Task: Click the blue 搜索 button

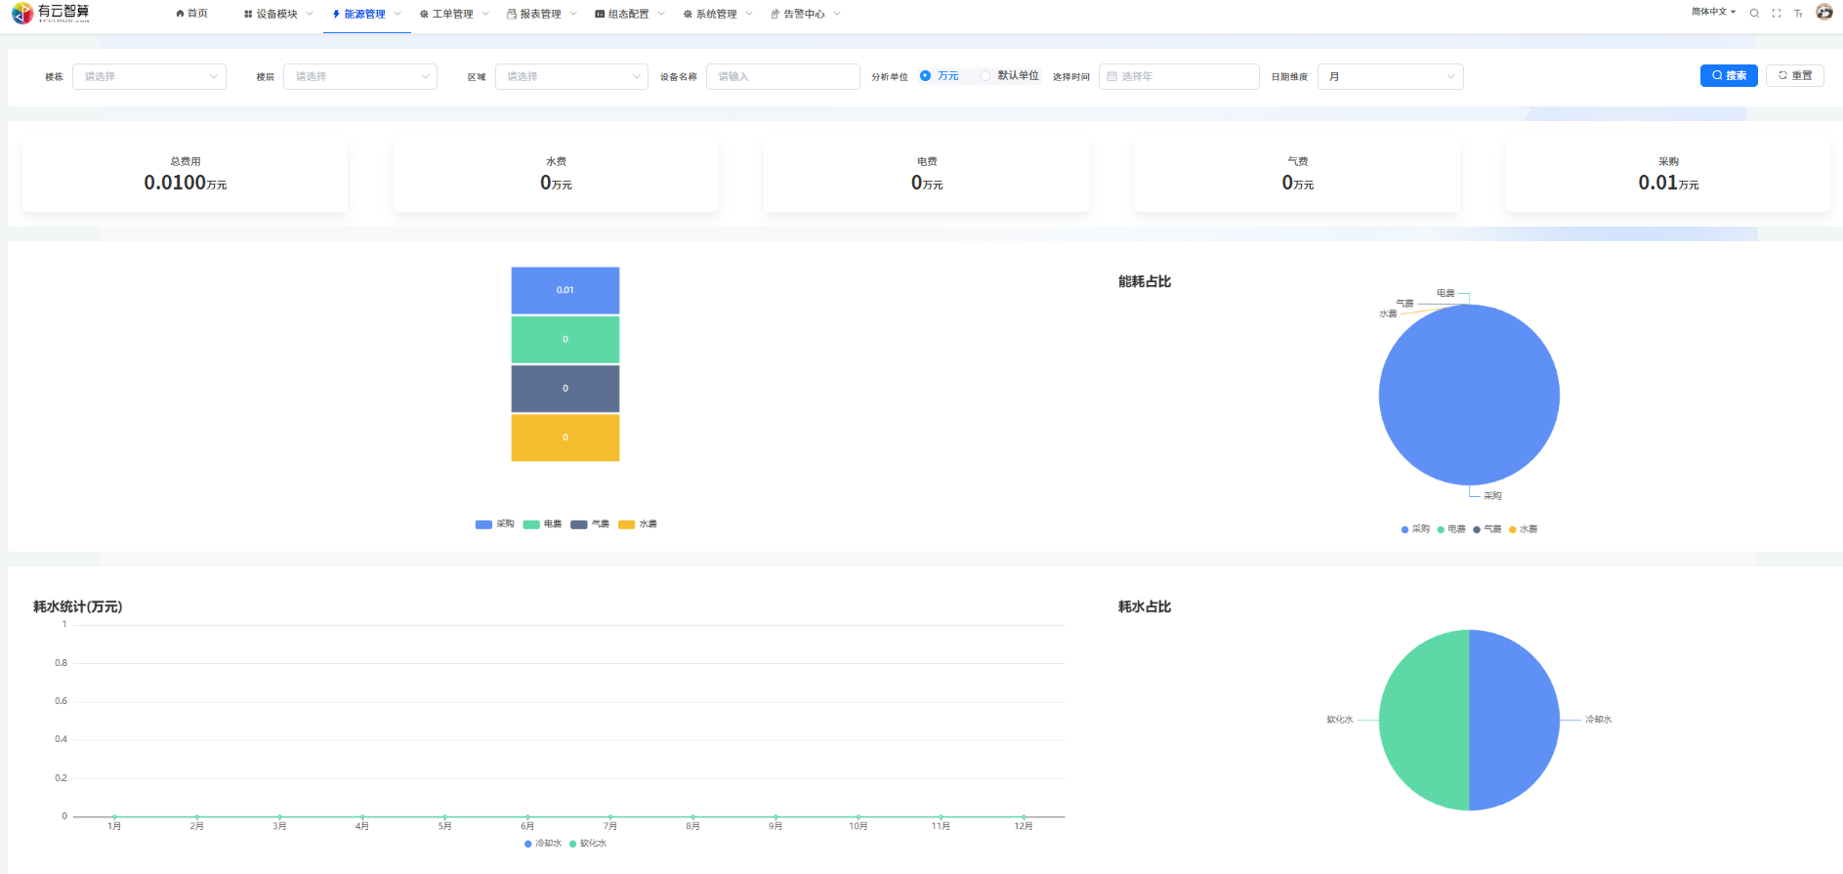Action: point(1728,76)
